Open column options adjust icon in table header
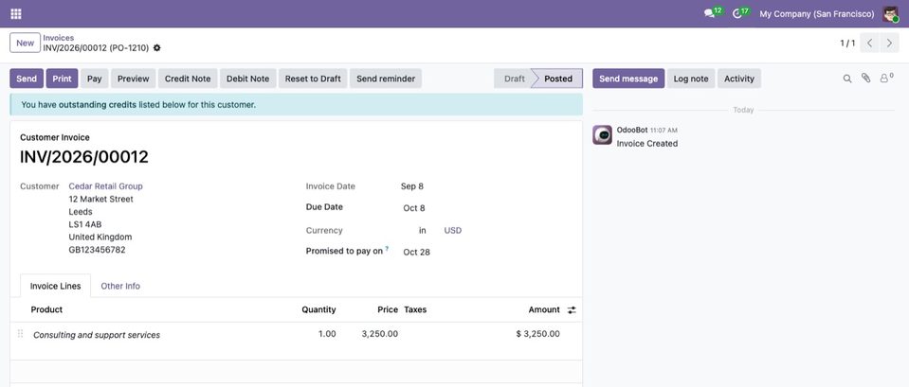 click(x=572, y=310)
